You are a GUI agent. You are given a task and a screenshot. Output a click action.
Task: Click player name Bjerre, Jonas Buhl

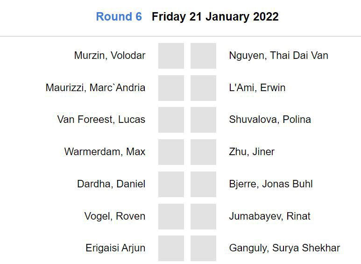(x=271, y=184)
